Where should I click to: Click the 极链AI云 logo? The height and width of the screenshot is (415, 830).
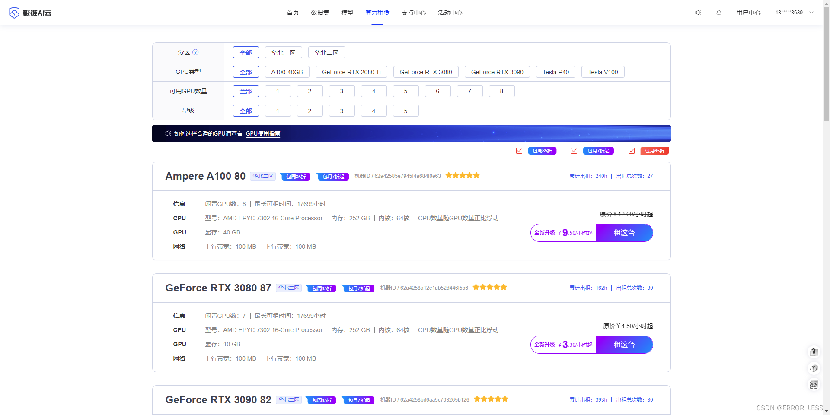pos(30,13)
